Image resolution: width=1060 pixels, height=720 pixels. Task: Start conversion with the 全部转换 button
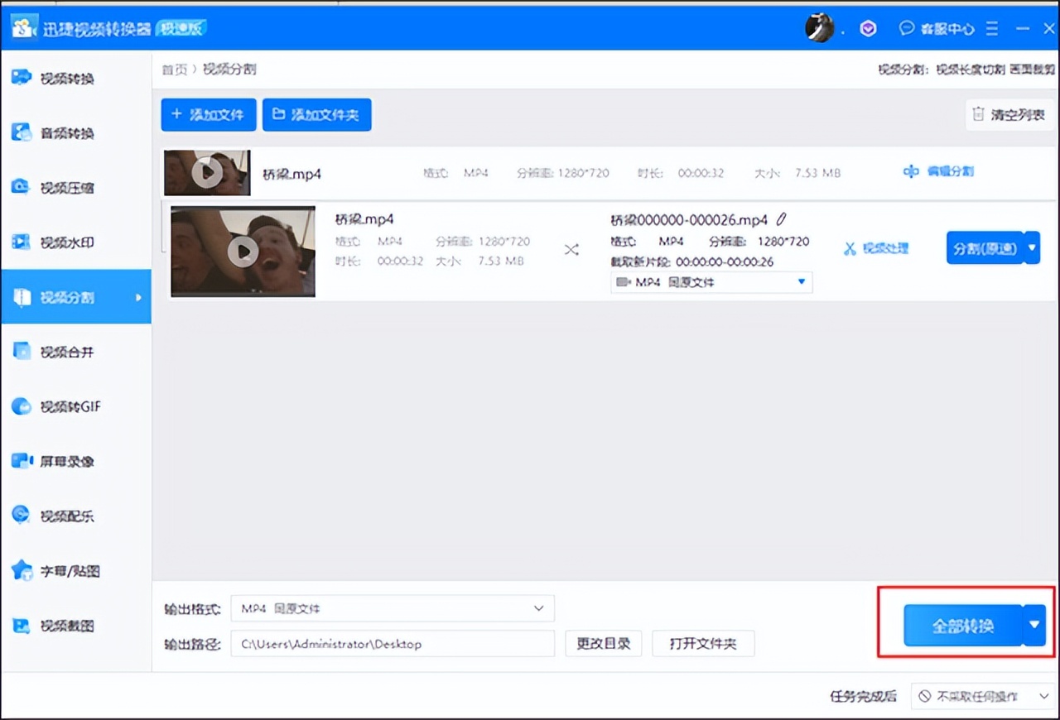(x=965, y=626)
